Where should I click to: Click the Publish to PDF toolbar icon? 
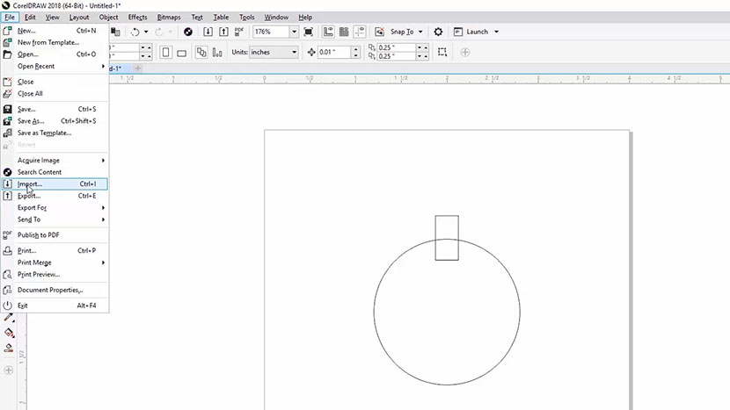click(x=240, y=32)
